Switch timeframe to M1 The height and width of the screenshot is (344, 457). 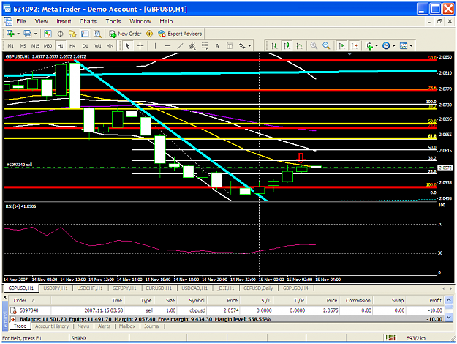tap(10, 46)
